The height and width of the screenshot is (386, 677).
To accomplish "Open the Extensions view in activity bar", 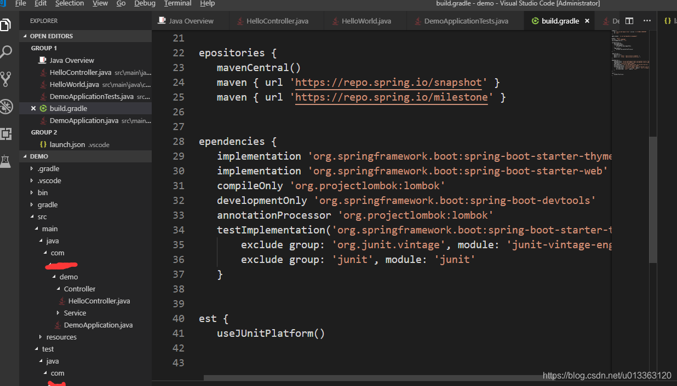I will click(x=6, y=134).
